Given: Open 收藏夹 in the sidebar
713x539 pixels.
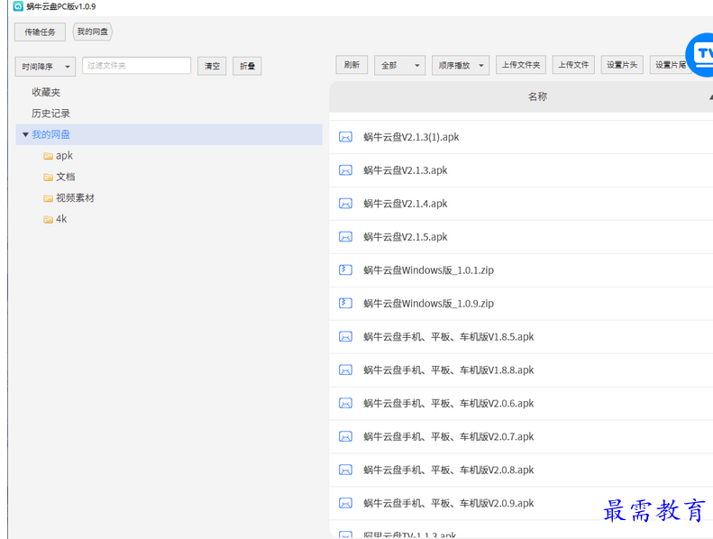Looking at the screenshot, I should coord(46,92).
